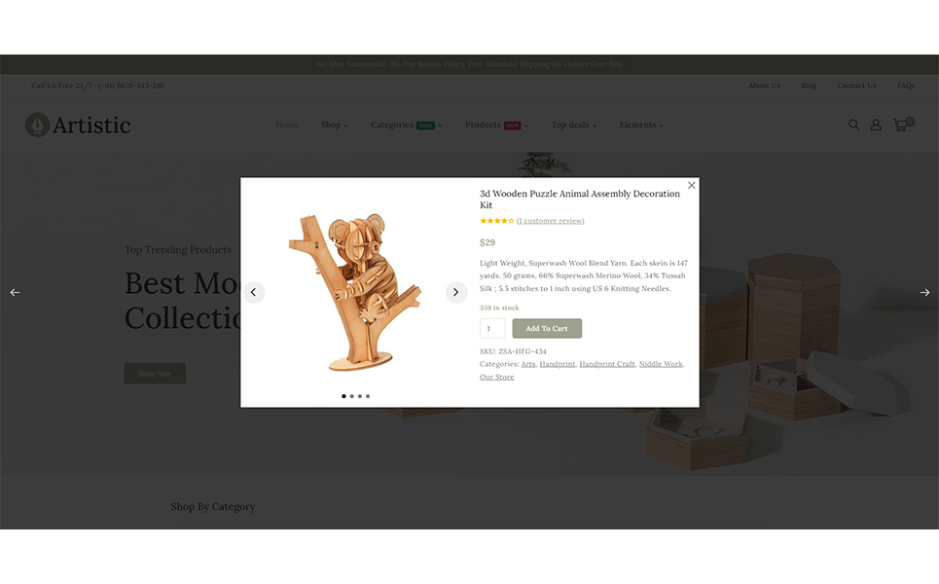Select the second image carousel dot

click(351, 396)
